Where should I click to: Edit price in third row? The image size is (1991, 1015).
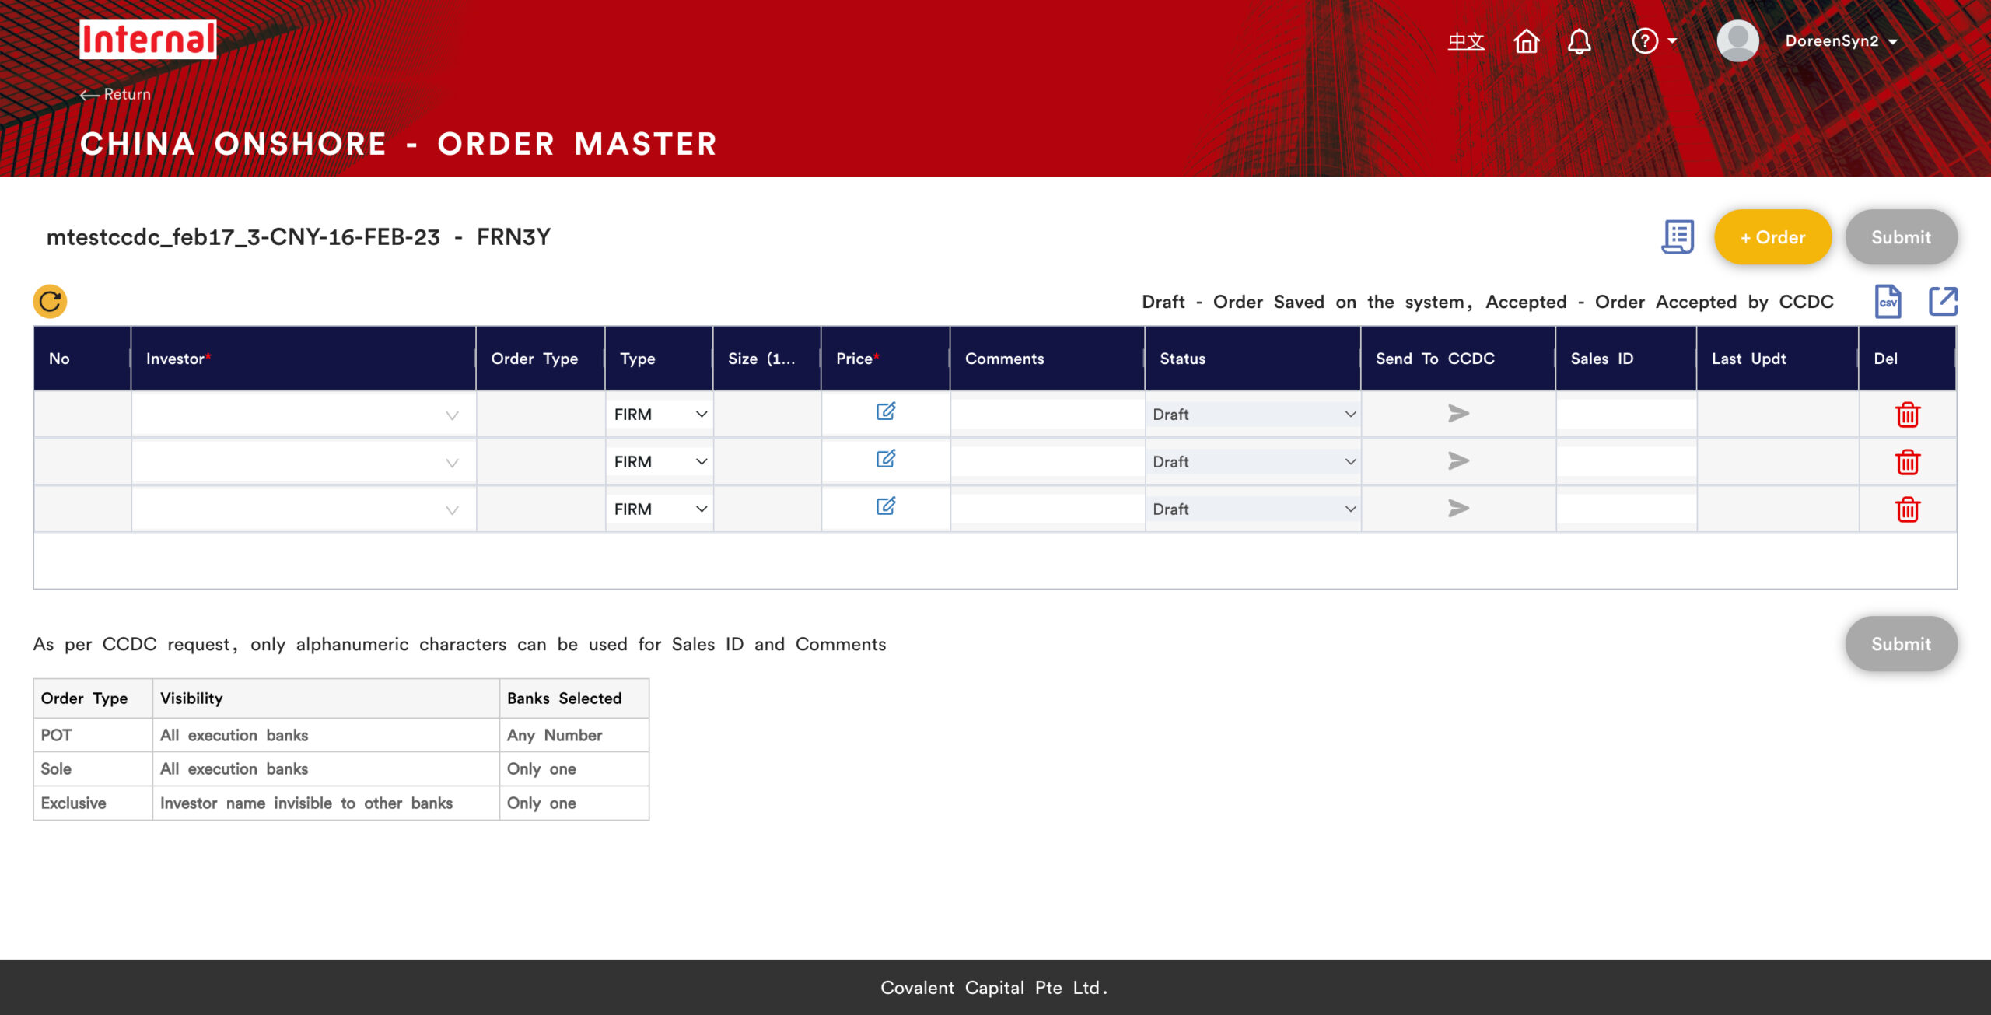(x=886, y=506)
